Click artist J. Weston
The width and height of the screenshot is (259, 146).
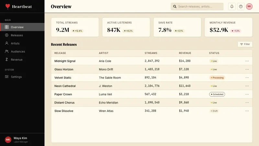click(106, 86)
